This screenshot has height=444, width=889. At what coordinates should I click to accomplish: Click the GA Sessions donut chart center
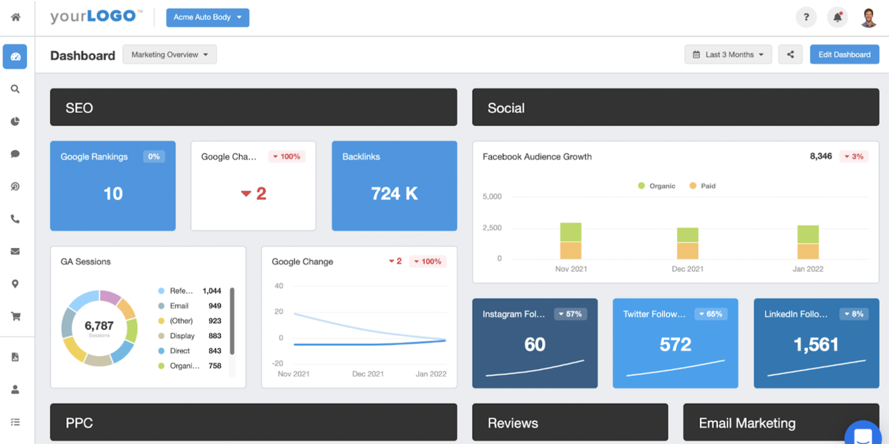tap(99, 328)
